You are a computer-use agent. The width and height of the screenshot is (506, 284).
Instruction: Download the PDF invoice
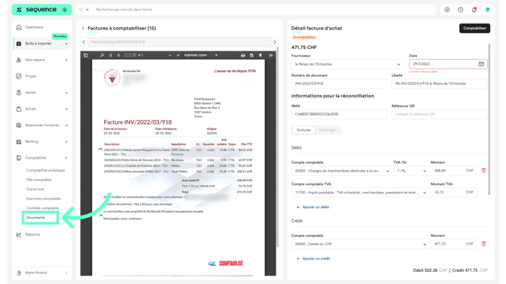(x=251, y=55)
